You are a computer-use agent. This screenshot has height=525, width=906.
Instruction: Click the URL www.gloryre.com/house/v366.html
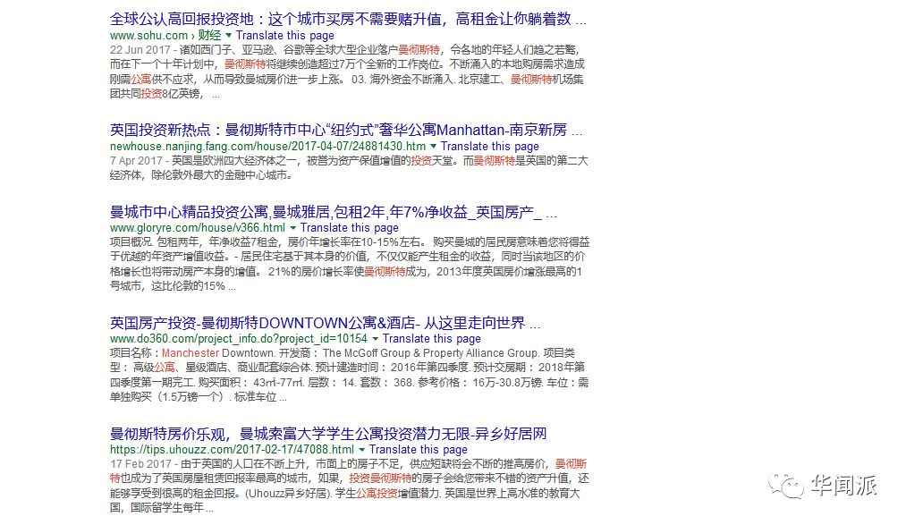198,227
